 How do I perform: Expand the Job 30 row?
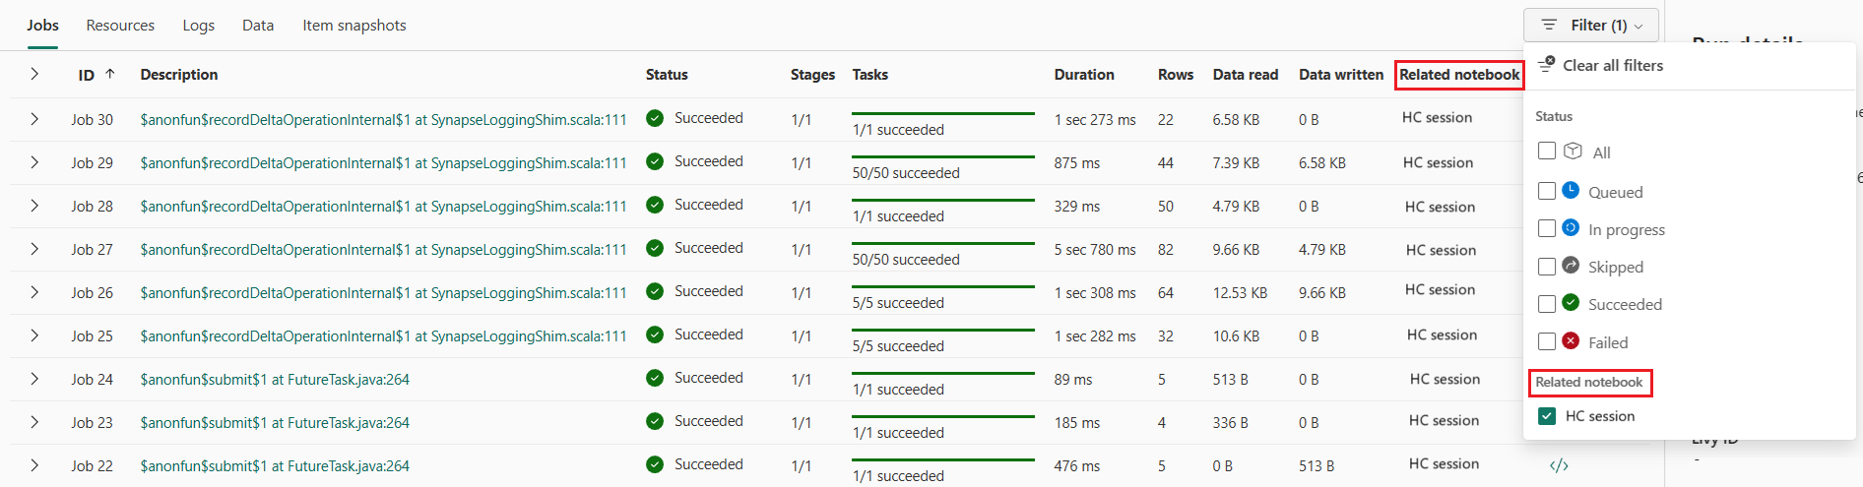coord(34,119)
